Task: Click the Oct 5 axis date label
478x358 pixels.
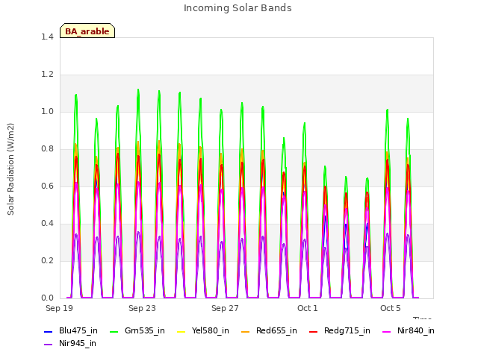Action: 391,308
